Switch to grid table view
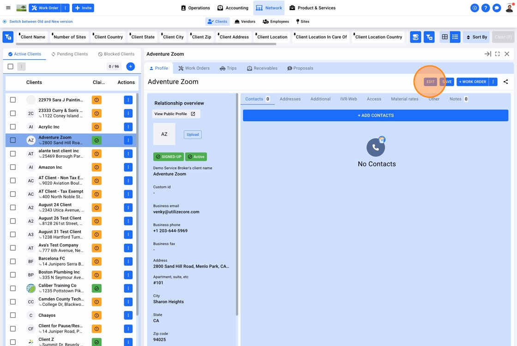 (x=445, y=37)
